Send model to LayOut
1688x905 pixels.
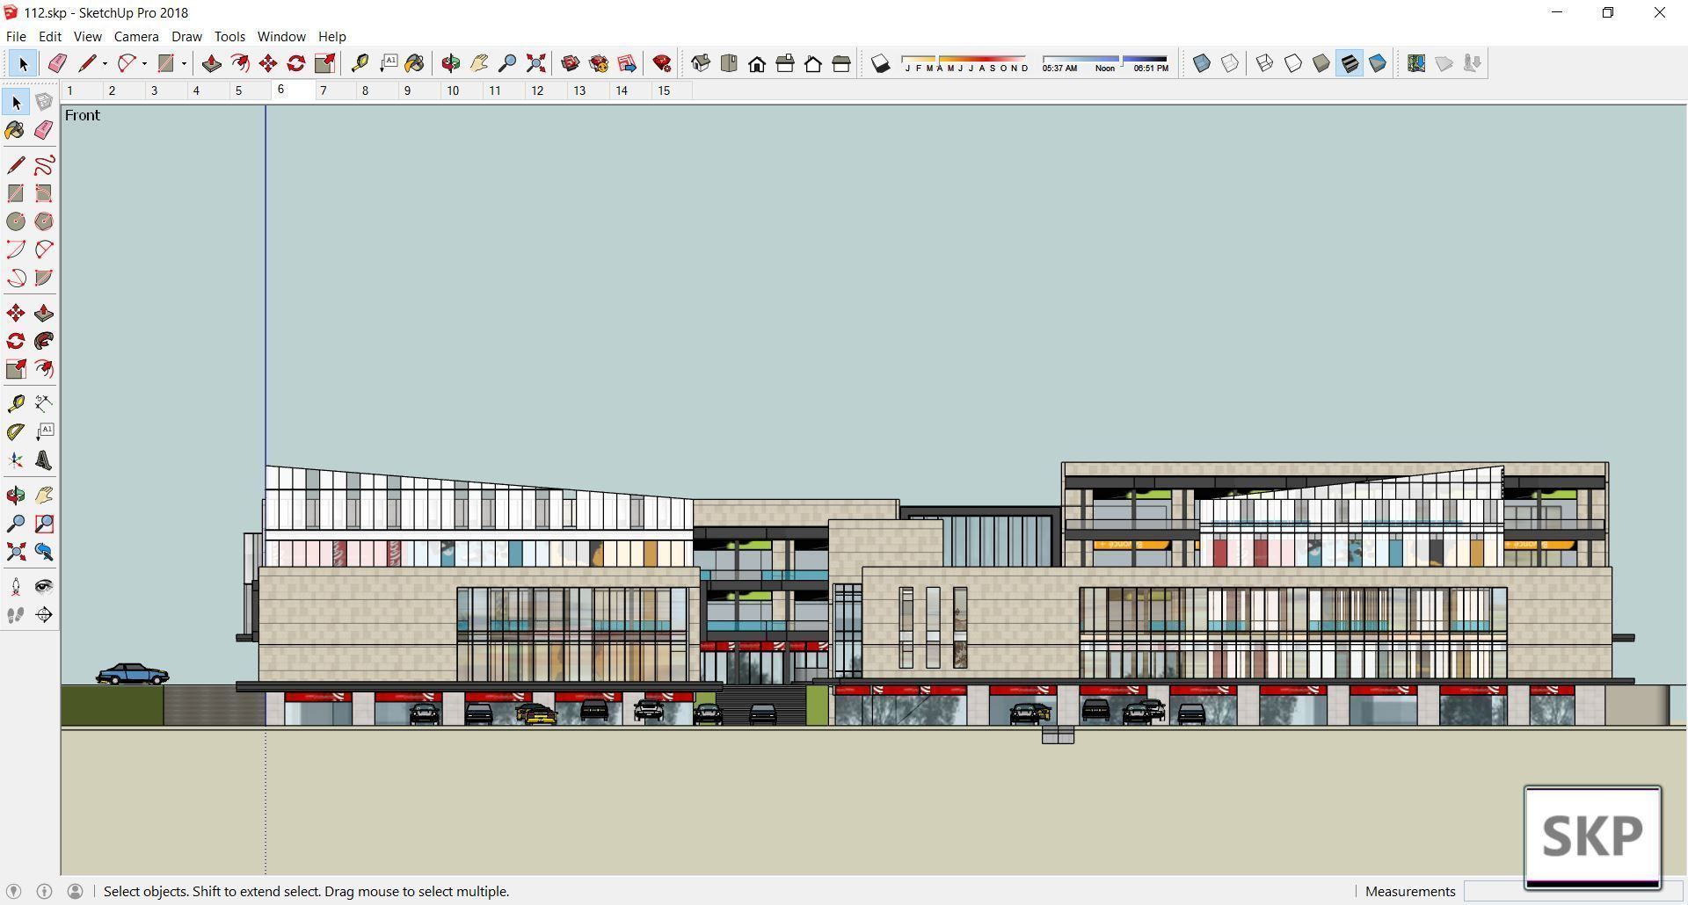[x=627, y=63]
